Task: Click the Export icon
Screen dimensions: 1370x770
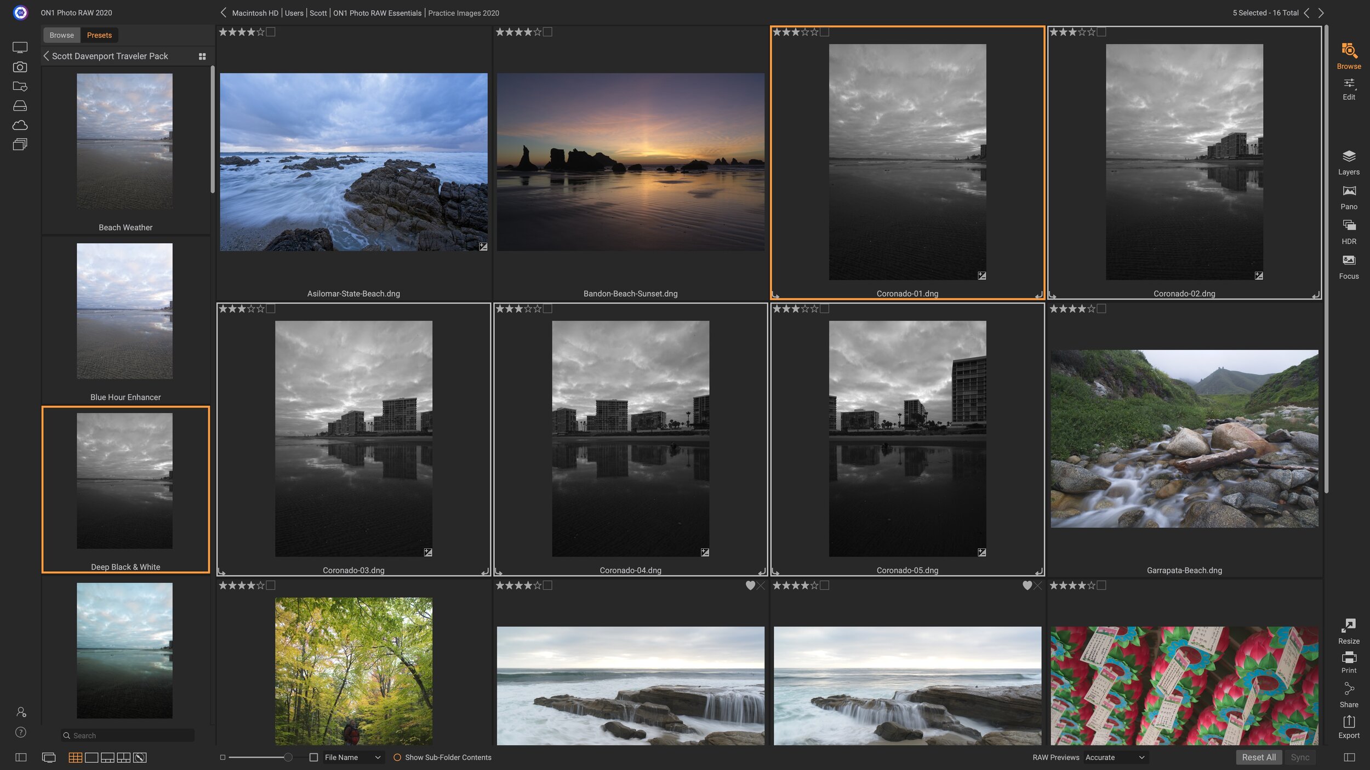Action: pyautogui.click(x=1349, y=721)
